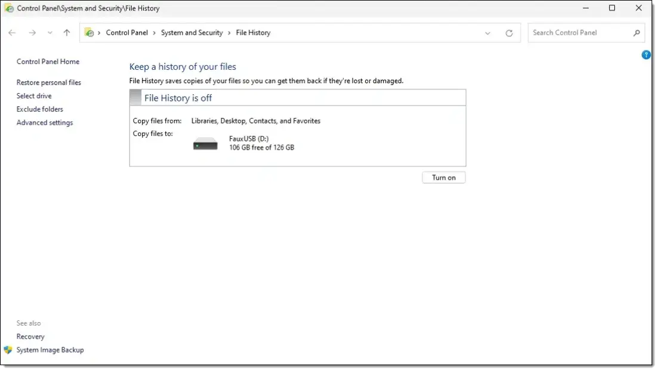Select System and Security breadcrumb
Viewport: 658px width, 371px height.
point(191,33)
